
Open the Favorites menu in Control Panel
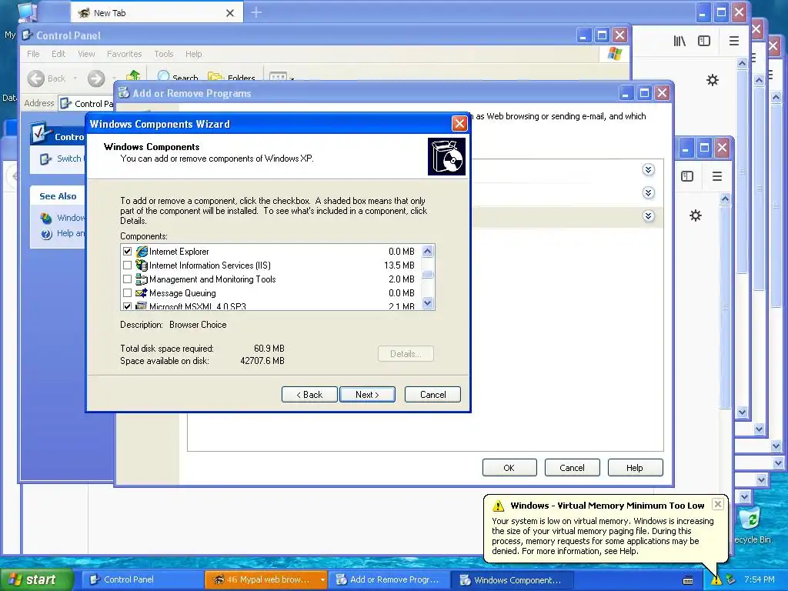[124, 54]
